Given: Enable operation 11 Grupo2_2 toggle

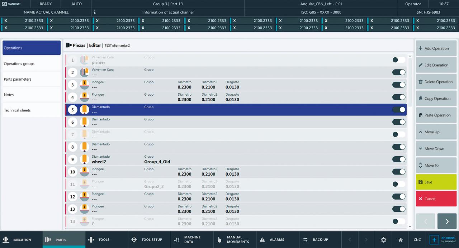Looking at the screenshot, I should click(399, 184).
